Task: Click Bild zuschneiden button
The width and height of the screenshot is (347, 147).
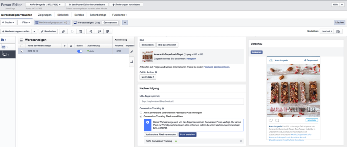Action: [x=167, y=44]
